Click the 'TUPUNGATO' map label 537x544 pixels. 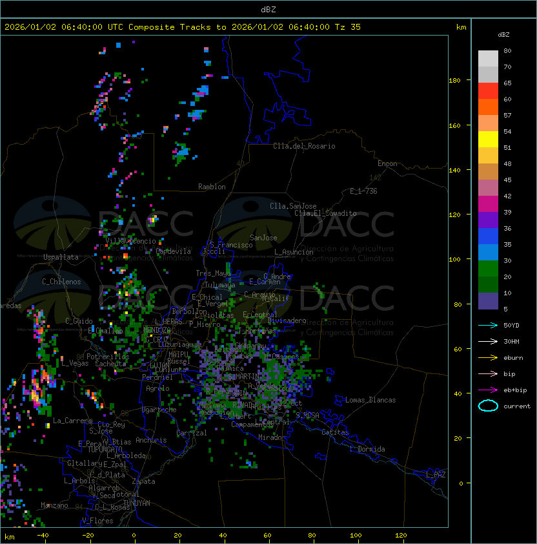(105, 450)
